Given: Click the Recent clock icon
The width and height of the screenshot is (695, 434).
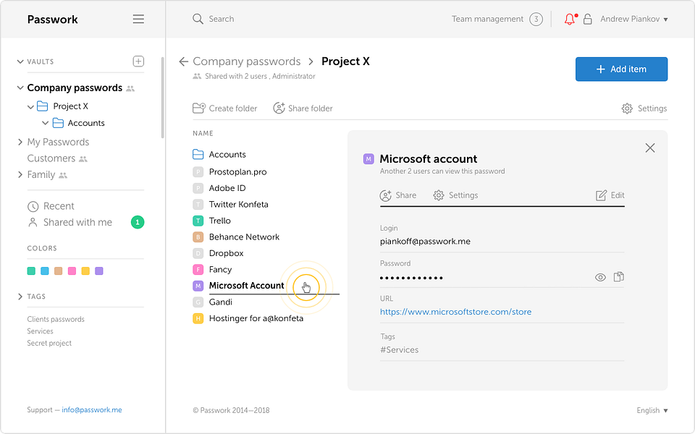Looking at the screenshot, I should [x=33, y=206].
